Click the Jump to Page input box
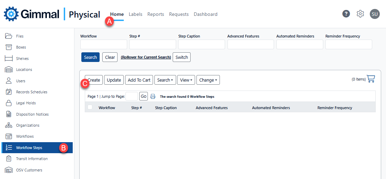 [x=132, y=96]
